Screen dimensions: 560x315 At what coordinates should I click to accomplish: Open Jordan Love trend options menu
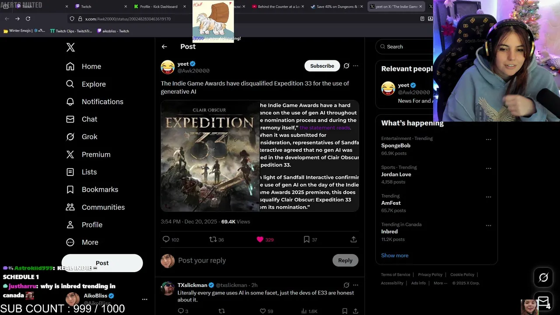489,168
